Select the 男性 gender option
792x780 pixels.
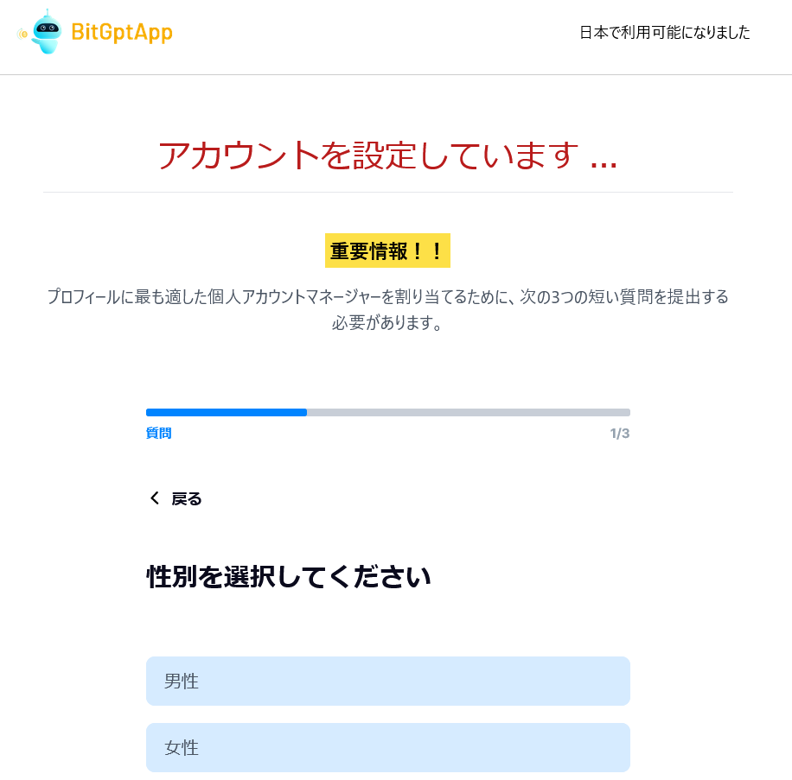coord(387,681)
